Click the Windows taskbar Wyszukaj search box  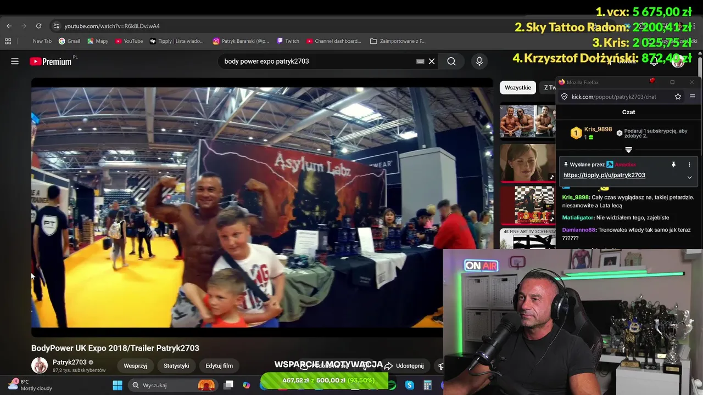174,385
